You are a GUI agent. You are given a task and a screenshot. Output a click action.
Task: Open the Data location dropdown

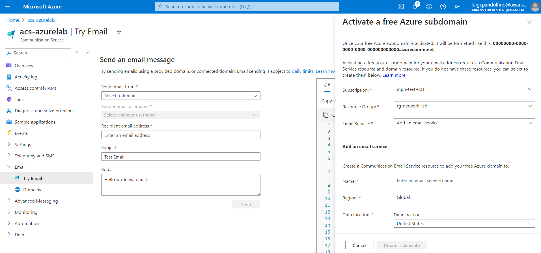coord(464,224)
